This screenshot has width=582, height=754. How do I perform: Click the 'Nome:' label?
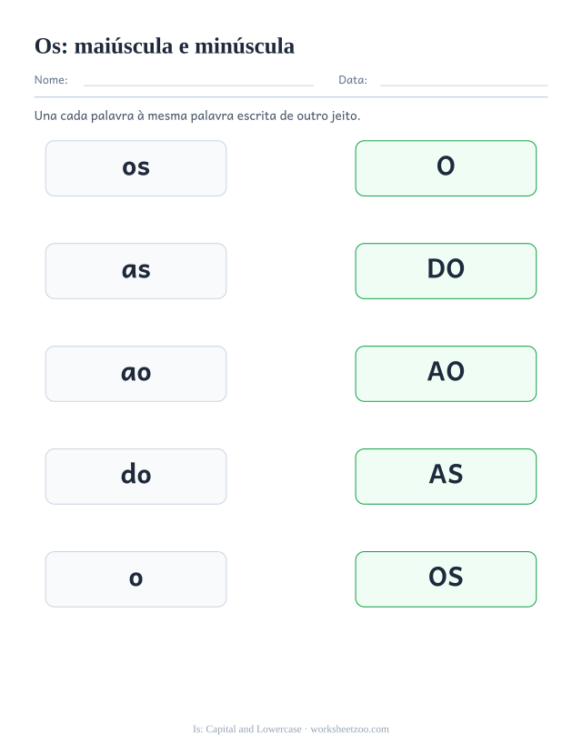[51, 80]
